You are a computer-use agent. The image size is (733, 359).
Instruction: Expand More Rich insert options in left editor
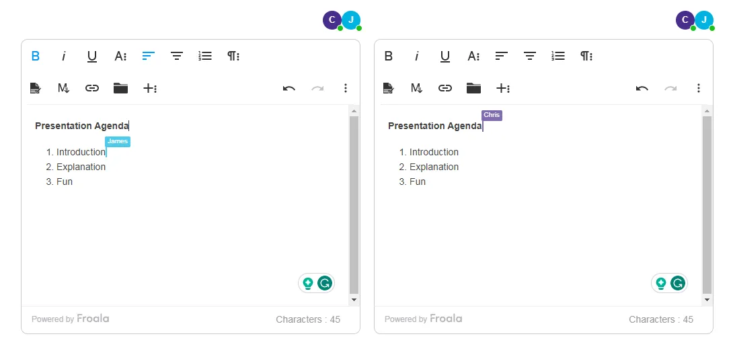pyautogui.click(x=150, y=88)
